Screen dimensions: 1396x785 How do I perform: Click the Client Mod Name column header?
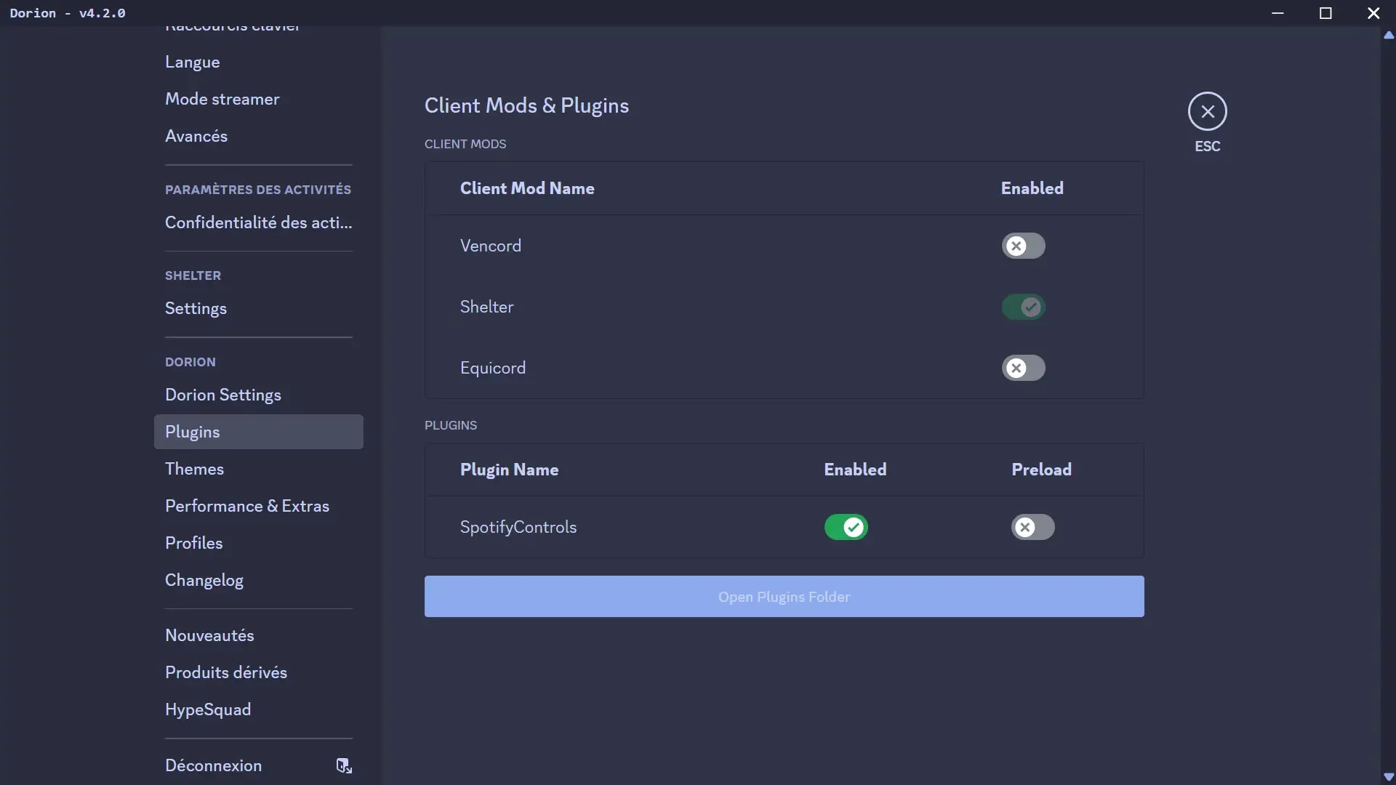(x=527, y=188)
